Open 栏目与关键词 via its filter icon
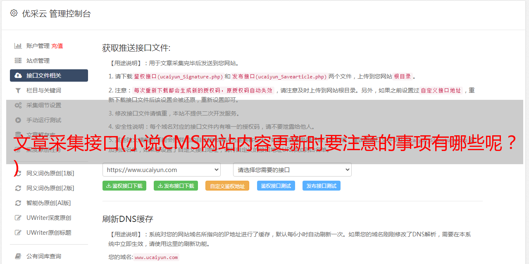529x264 pixels. (18, 90)
